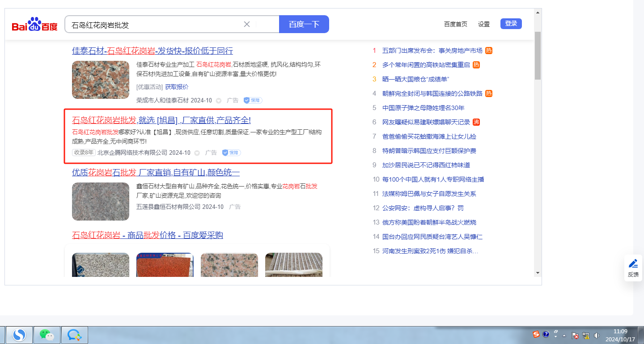644x344 pixels.
Task: Open hot search 网友曝疑似易建联嫖娼聊天记录
Action: coord(426,122)
